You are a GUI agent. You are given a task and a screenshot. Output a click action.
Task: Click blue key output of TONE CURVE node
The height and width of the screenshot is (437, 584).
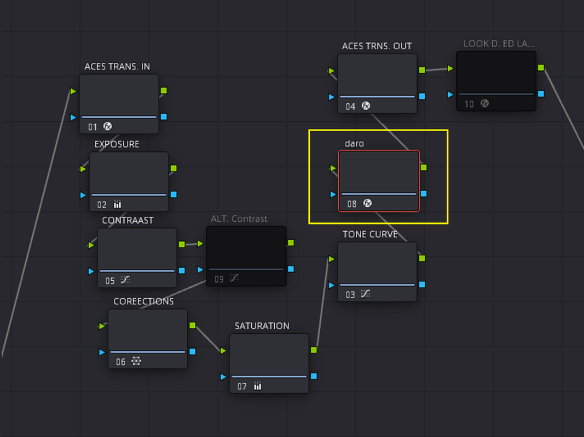[422, 284]
